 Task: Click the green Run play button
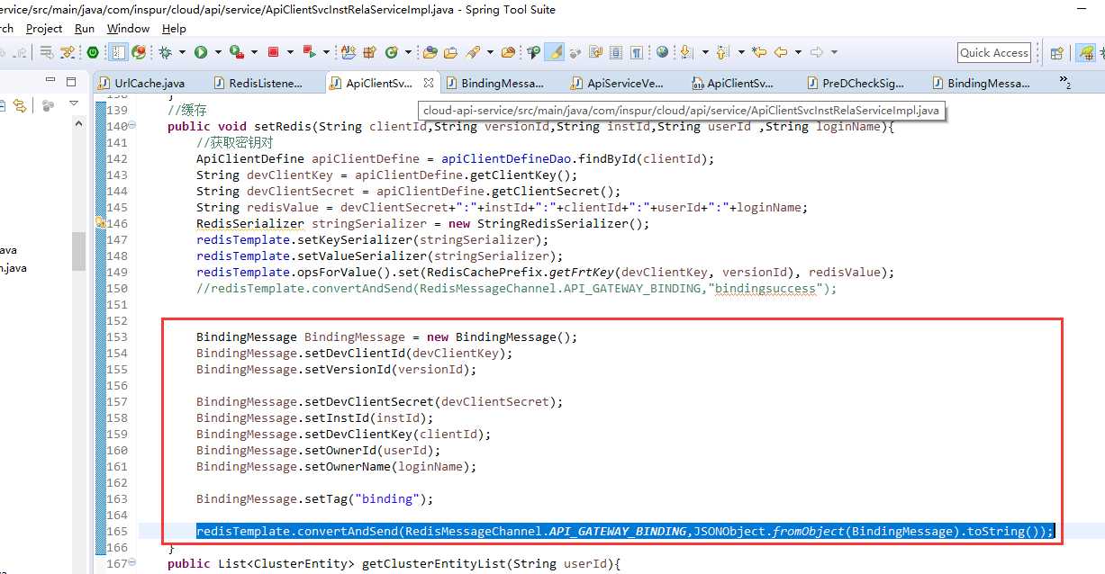(201, 52)
